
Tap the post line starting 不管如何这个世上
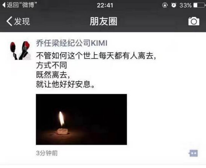[96, 56]
